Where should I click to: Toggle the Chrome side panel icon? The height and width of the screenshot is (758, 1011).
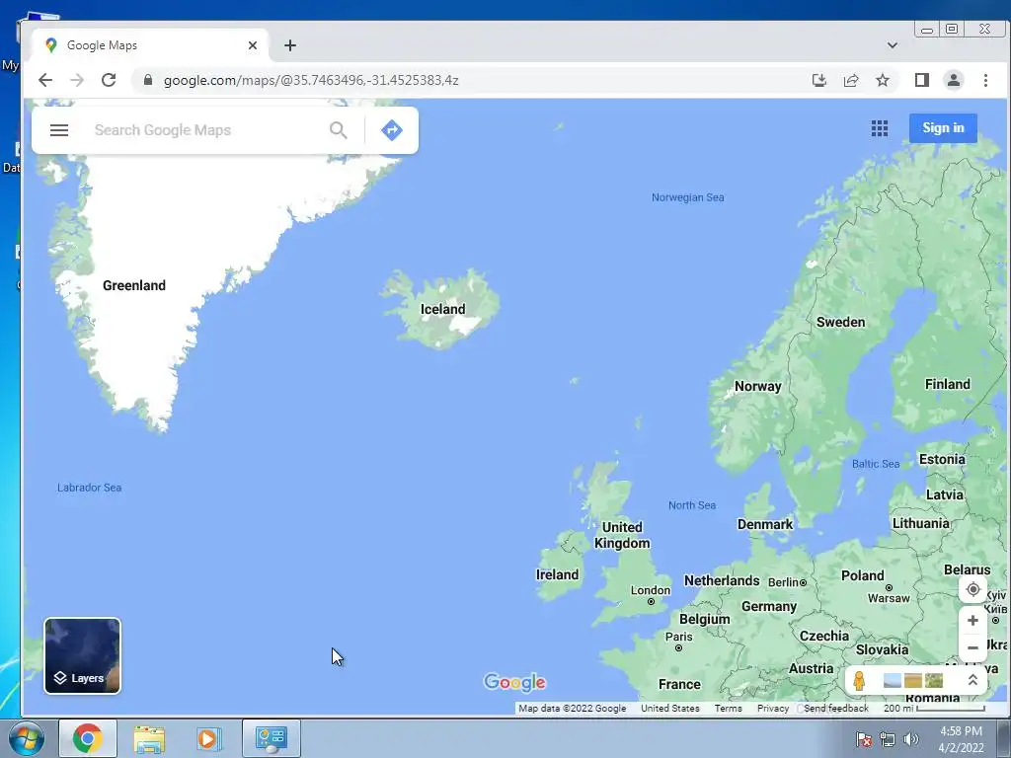[x=921, y=80]
